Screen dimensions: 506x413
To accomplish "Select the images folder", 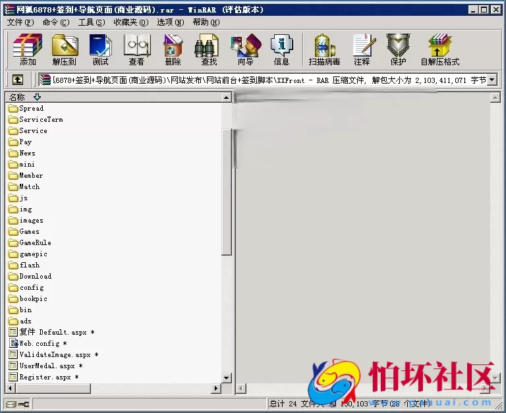I will click(x=26, y=221).
